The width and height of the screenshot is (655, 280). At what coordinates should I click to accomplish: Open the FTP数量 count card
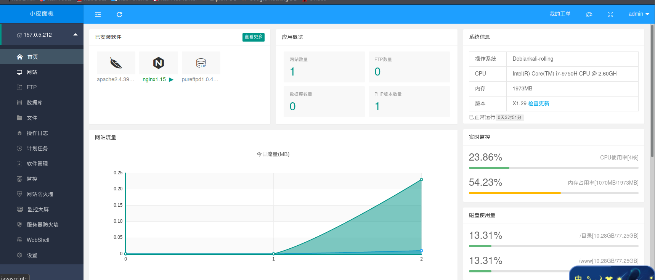pyautogui.click(x=409, y=67)
